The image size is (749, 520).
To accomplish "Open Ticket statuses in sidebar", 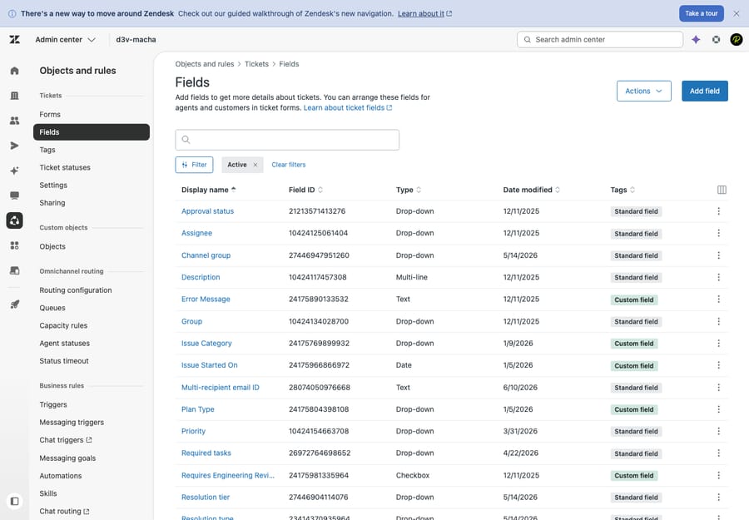I will (x=65, y=167).
